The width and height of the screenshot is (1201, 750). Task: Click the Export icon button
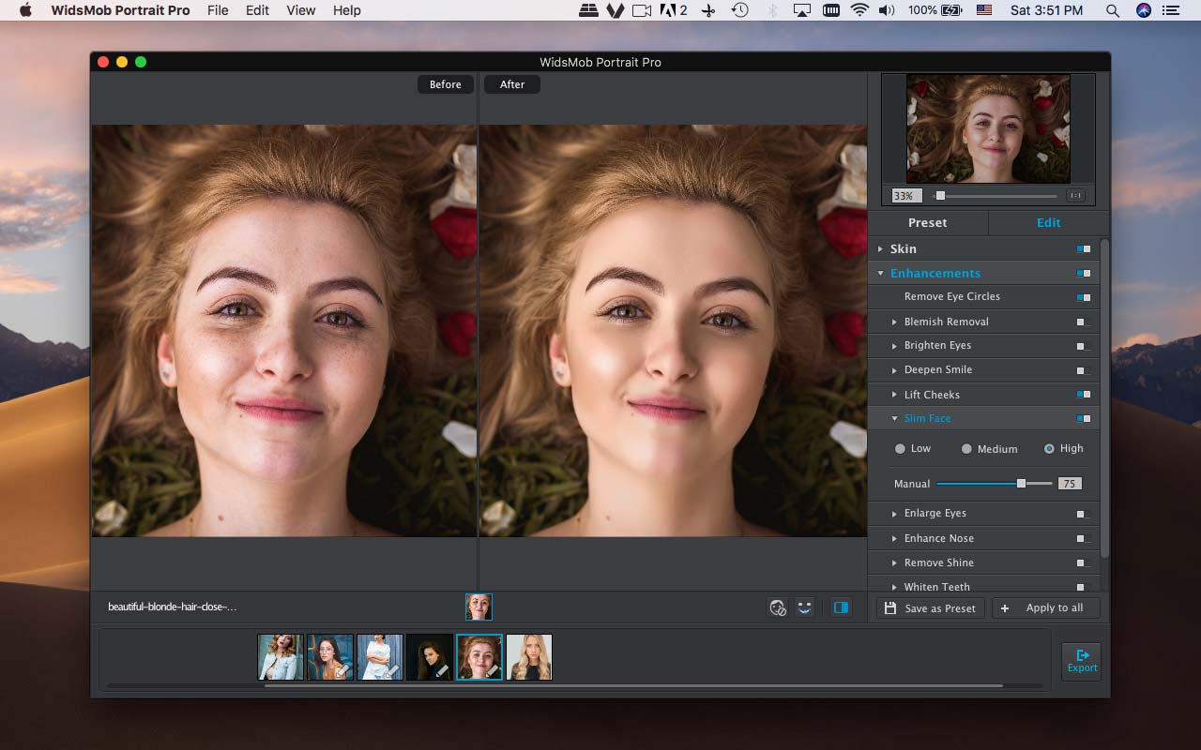[x=1081, y=661]
